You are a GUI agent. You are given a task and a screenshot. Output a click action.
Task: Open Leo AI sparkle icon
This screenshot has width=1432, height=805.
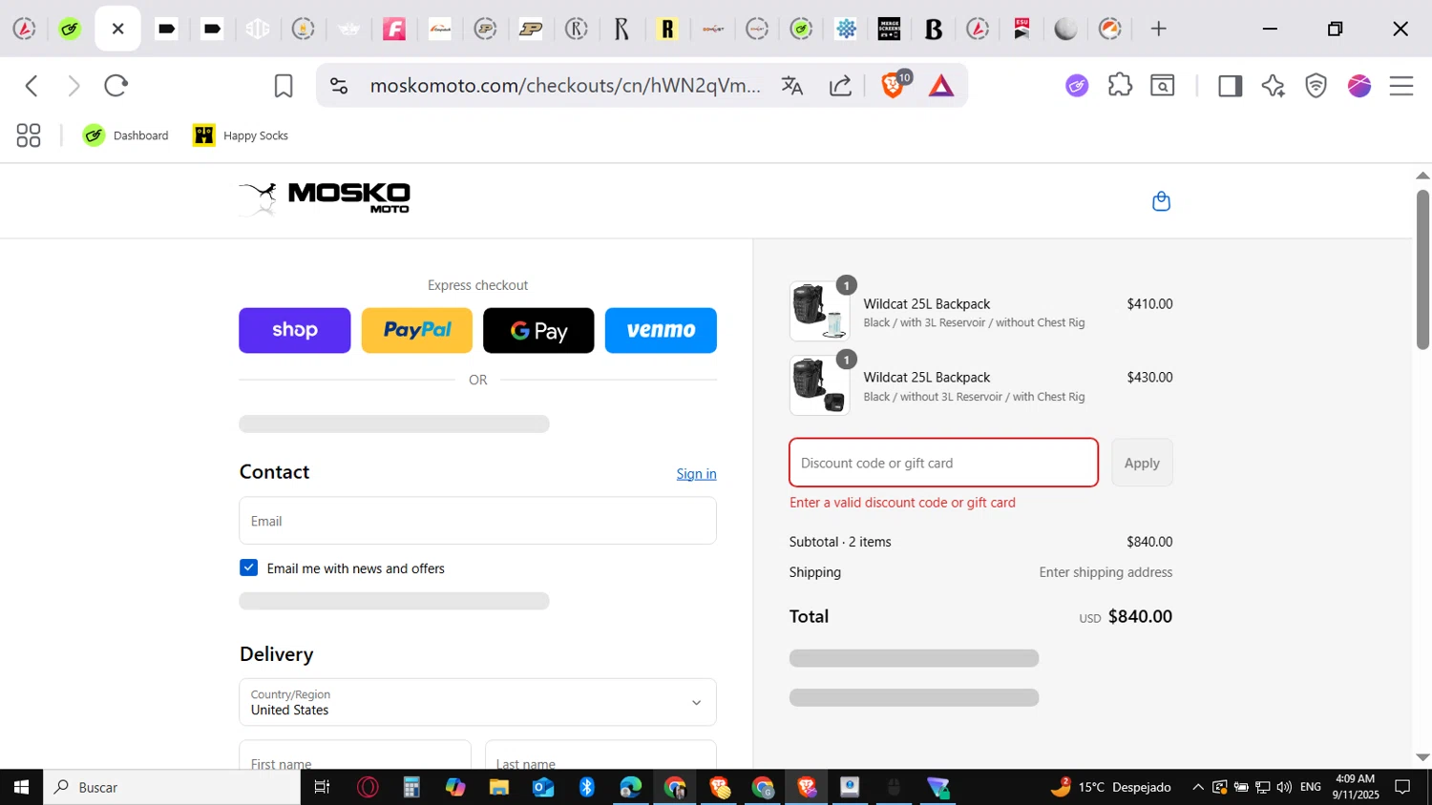click(1273, 86)
